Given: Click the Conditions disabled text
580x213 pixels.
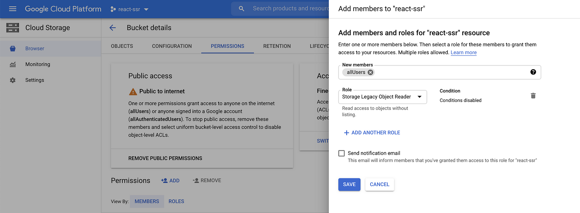Looking at the screenshot, I should 460,100.
